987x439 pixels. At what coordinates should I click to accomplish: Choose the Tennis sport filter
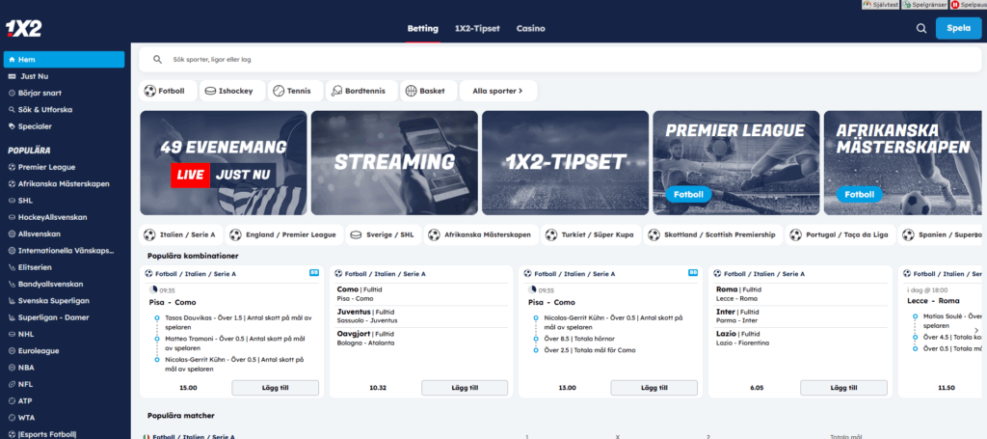(293, 91)
